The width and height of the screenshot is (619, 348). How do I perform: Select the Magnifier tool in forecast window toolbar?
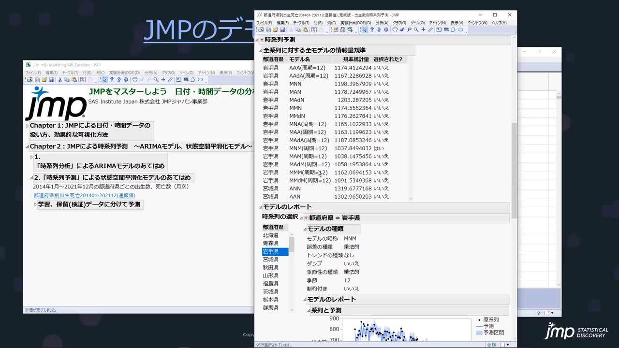[416, 29]
